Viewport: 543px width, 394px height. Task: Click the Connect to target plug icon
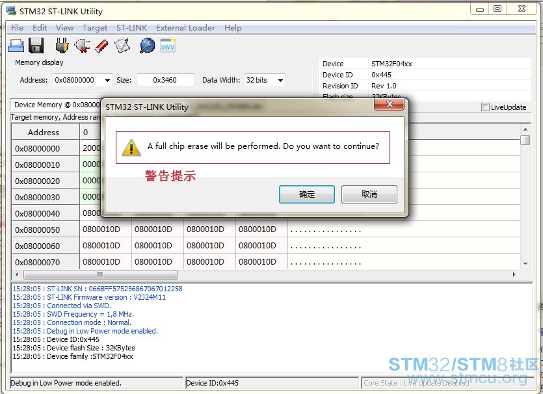(62, 46)
